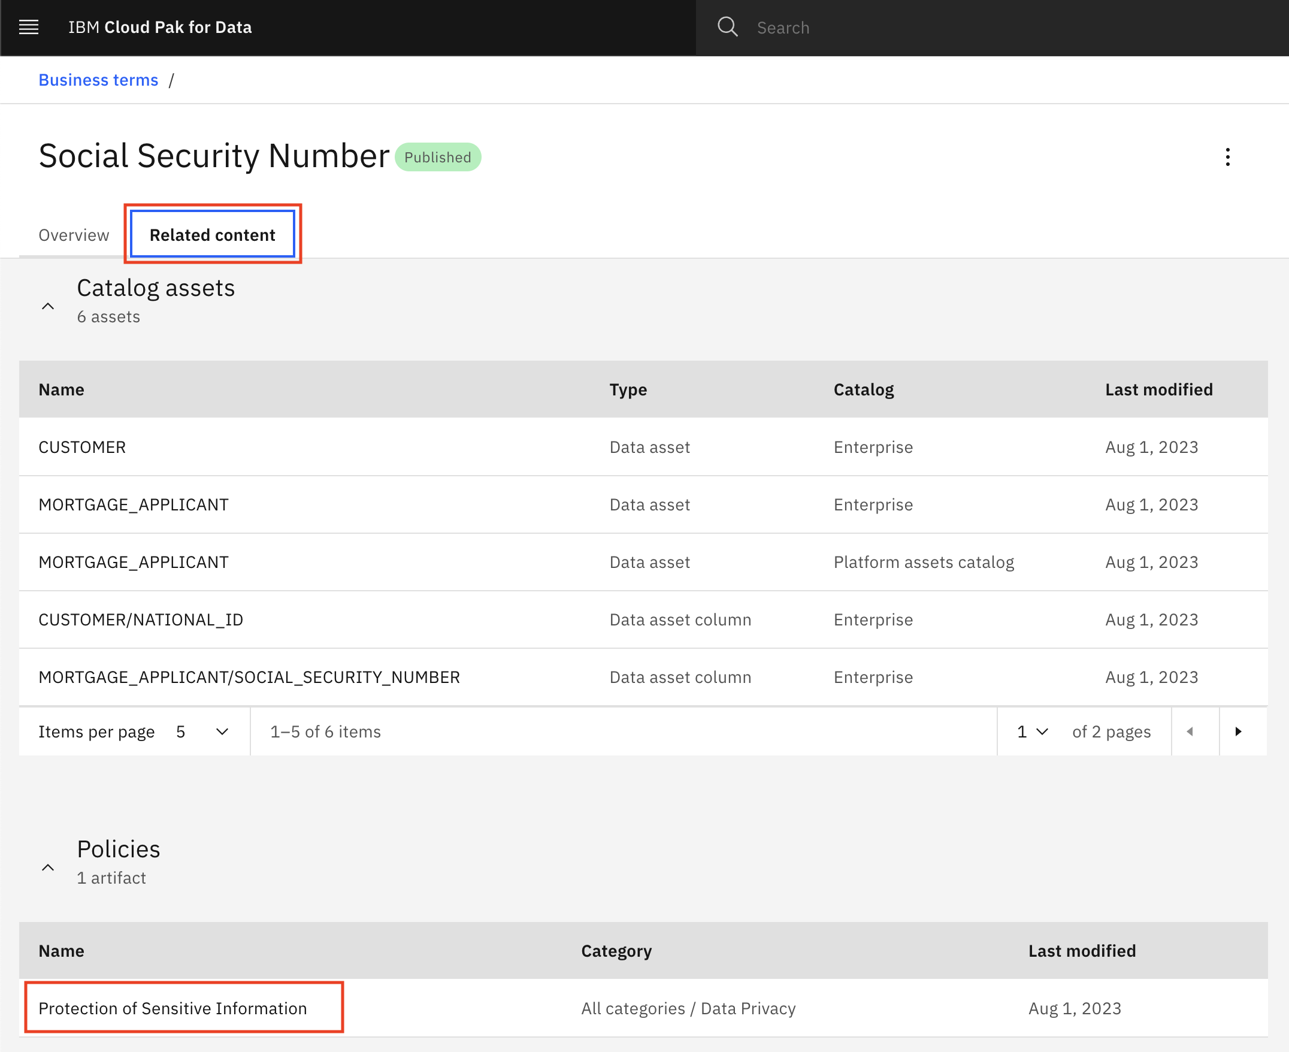
Task: Click the Policies Name column header
Action: point(62,951)
